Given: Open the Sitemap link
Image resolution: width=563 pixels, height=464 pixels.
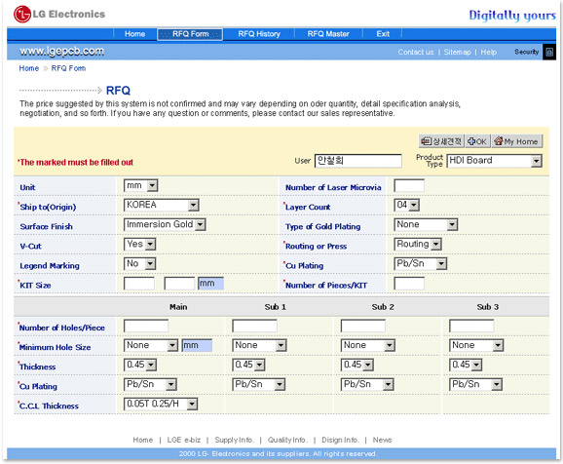Looking at the screenshot, I should pos(457,52).
